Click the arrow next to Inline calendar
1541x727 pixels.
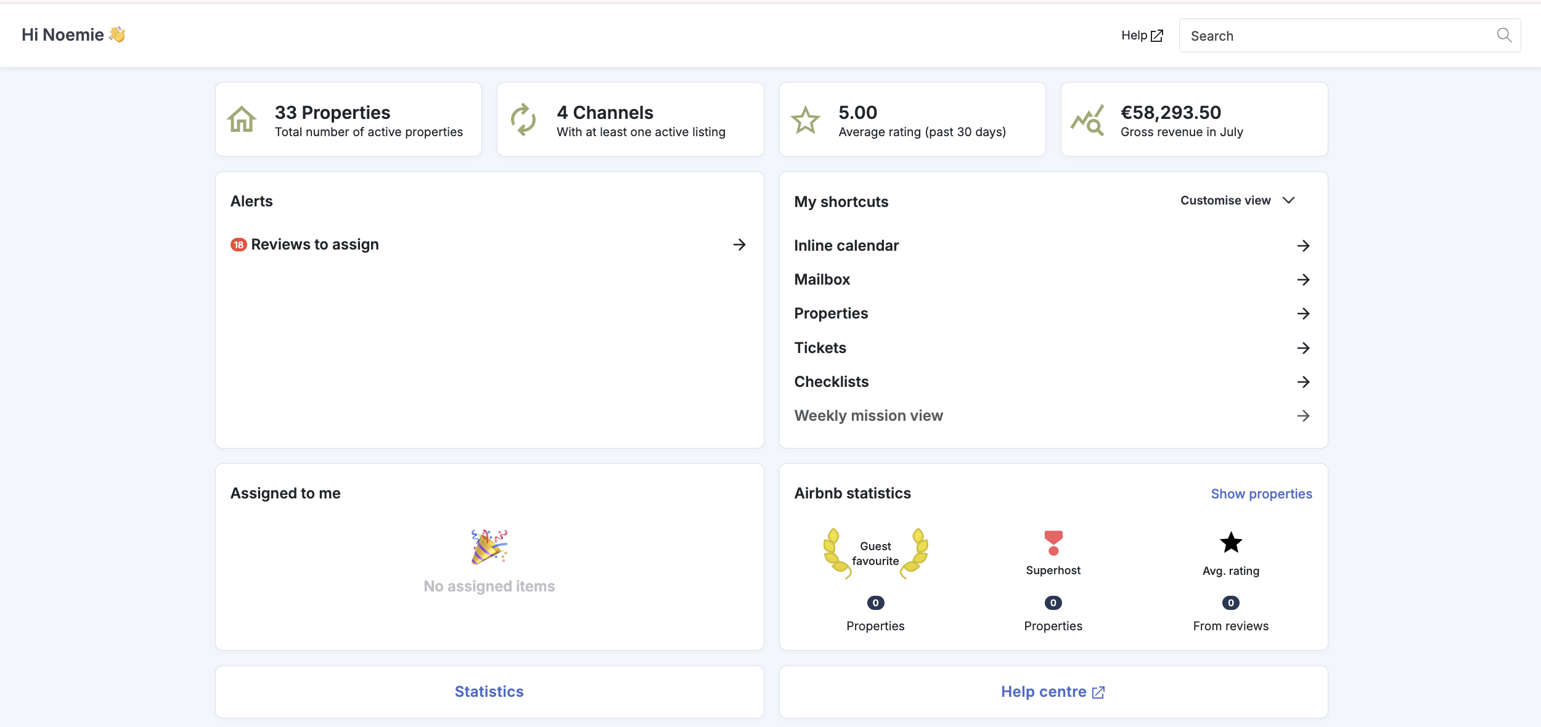1303,246
